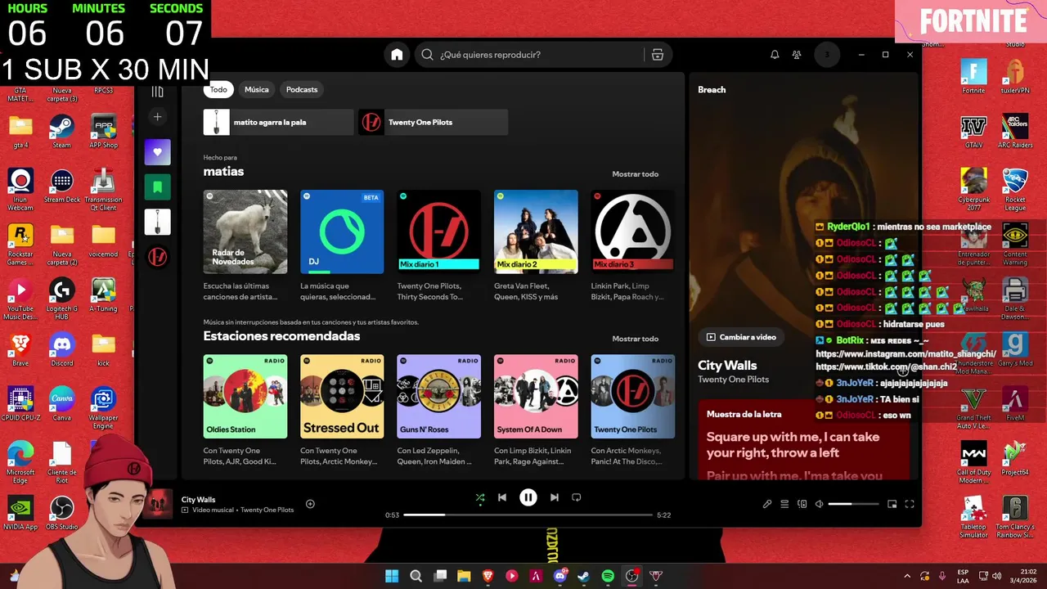Toggle shuffle in the player bar
This screenshot has height=589, width=1047.
coord(480,497)
